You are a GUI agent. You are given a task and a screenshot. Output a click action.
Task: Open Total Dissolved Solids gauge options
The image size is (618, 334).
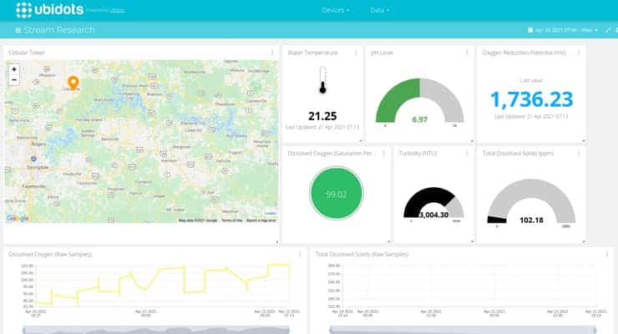580,154
